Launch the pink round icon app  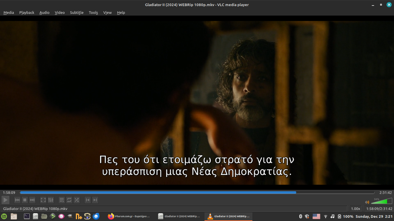coord(61,216)
